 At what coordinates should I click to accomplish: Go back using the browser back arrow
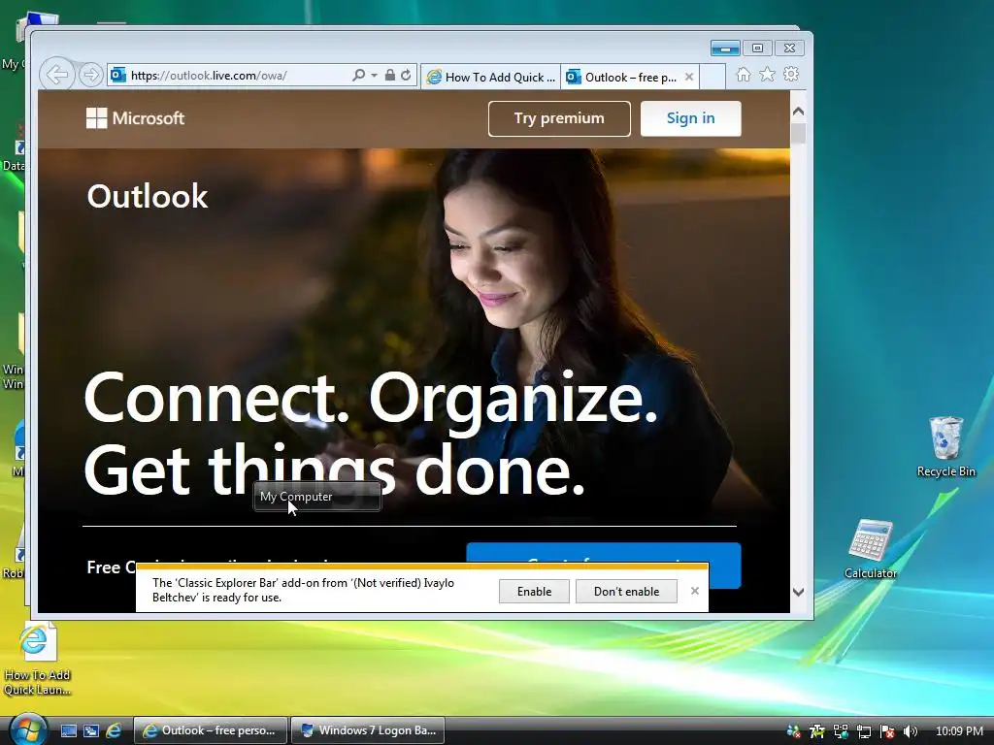tap(57, 75)
